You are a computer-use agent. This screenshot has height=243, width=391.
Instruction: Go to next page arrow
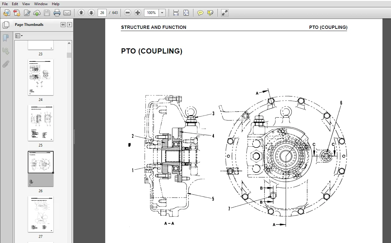(91, 13)
